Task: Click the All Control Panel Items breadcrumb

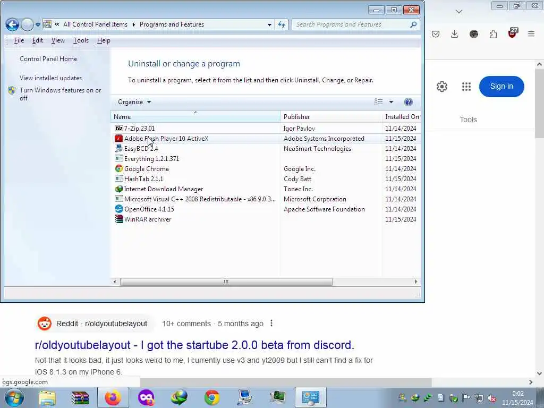Action: (x=95, y=24)
